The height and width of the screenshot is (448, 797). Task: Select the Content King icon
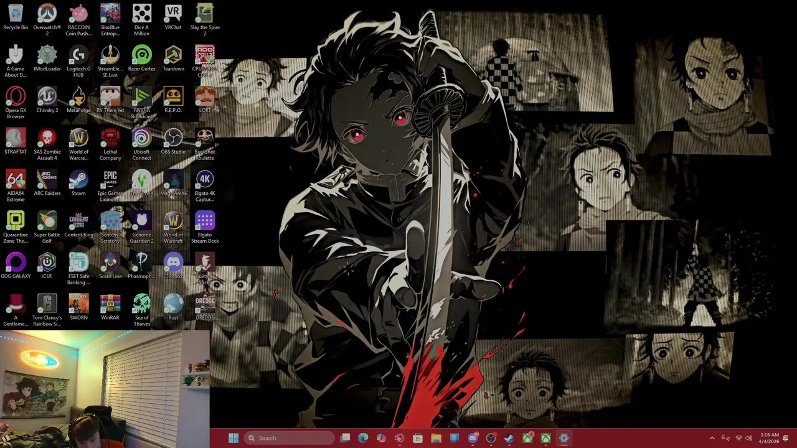(78, 225)
